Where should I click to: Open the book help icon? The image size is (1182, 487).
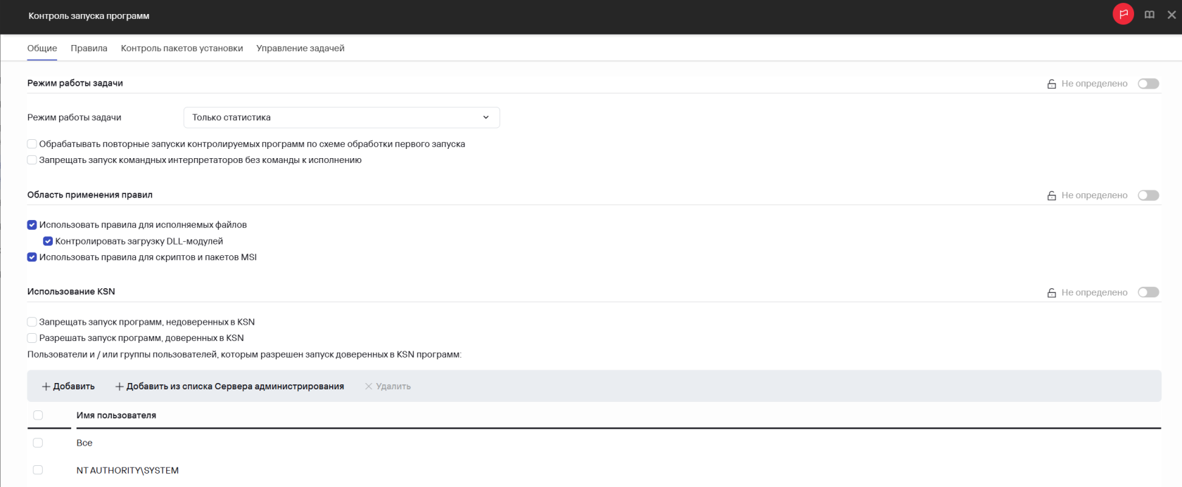[1150, 15]
